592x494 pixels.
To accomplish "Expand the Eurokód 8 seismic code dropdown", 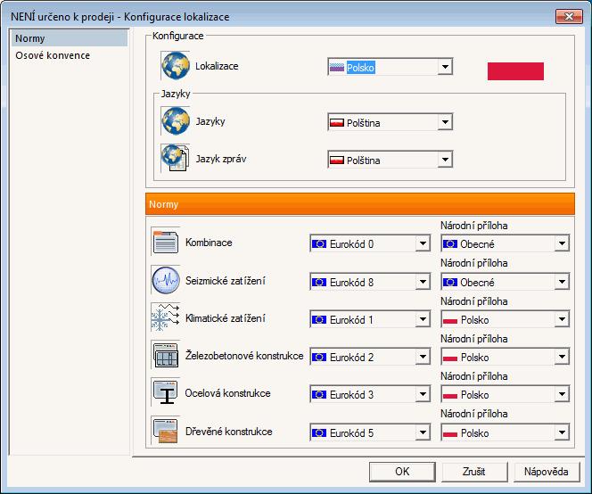I will pos(423,282).
